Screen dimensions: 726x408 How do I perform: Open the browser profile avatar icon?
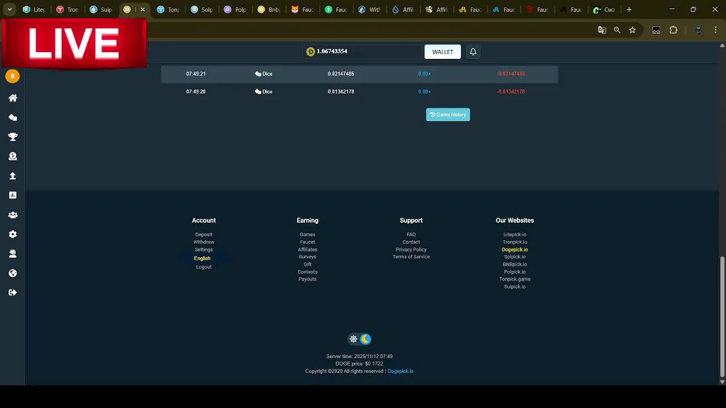click(698, 30)
